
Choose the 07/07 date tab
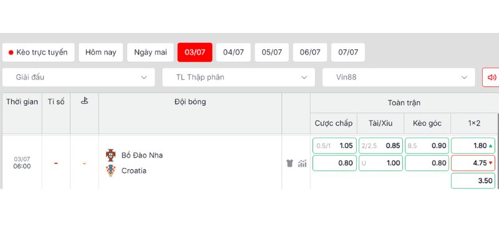[348, 52]
